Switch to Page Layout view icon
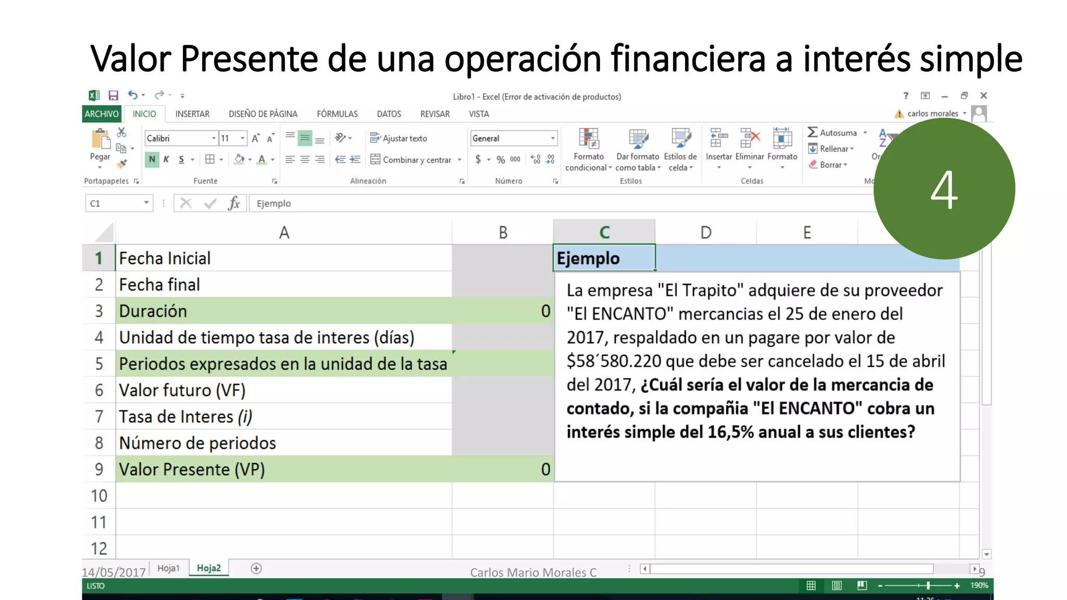 click(x=837, y=586)
